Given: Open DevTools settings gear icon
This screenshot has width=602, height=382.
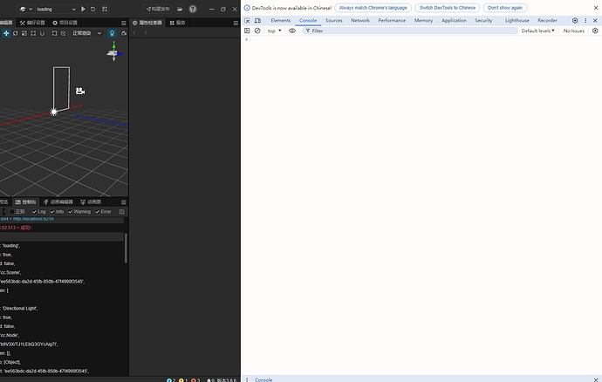Looking at the screenshot, I should coord(575,21).
